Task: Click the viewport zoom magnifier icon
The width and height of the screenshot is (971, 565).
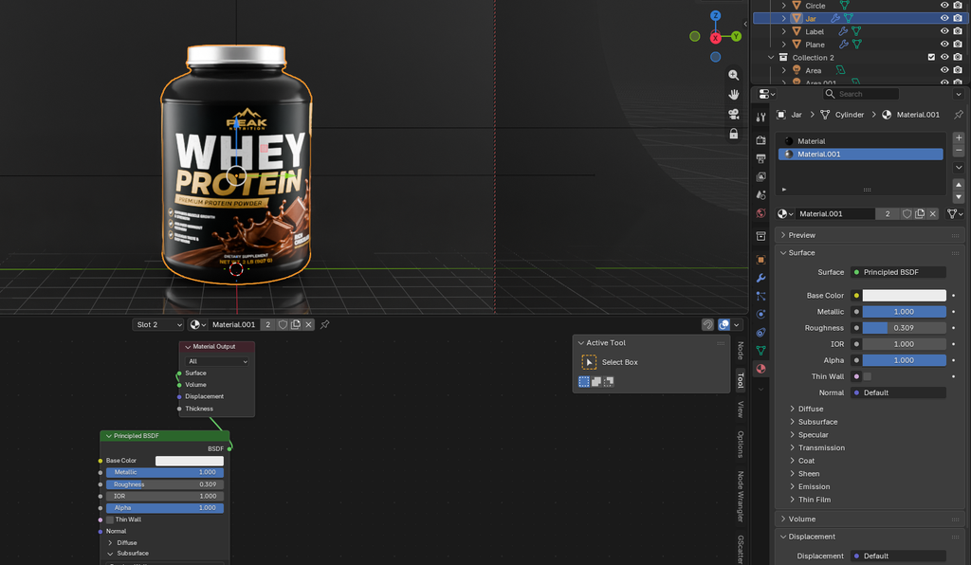Action: (x=733, y=75)
